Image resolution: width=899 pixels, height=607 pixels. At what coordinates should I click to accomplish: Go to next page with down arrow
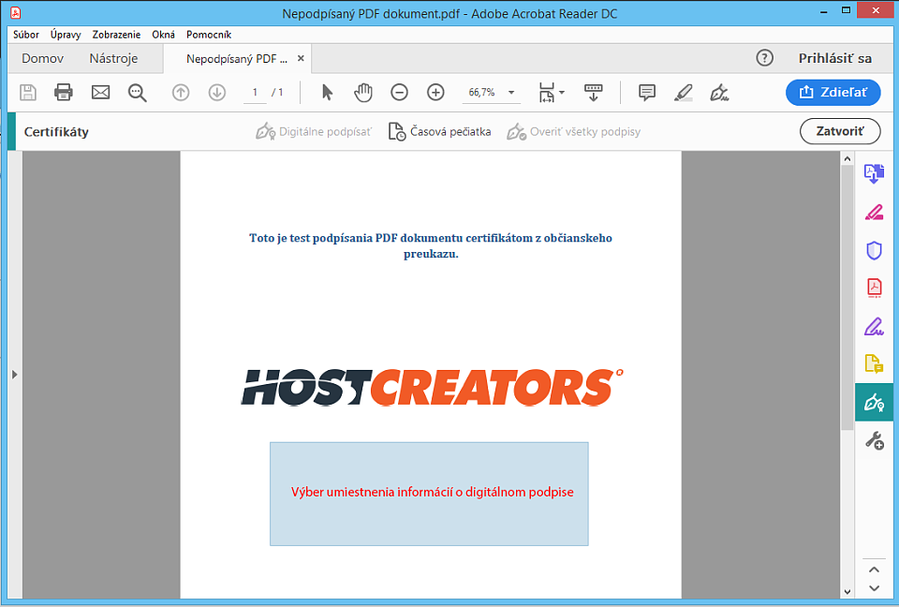click(x=216, y=93)
